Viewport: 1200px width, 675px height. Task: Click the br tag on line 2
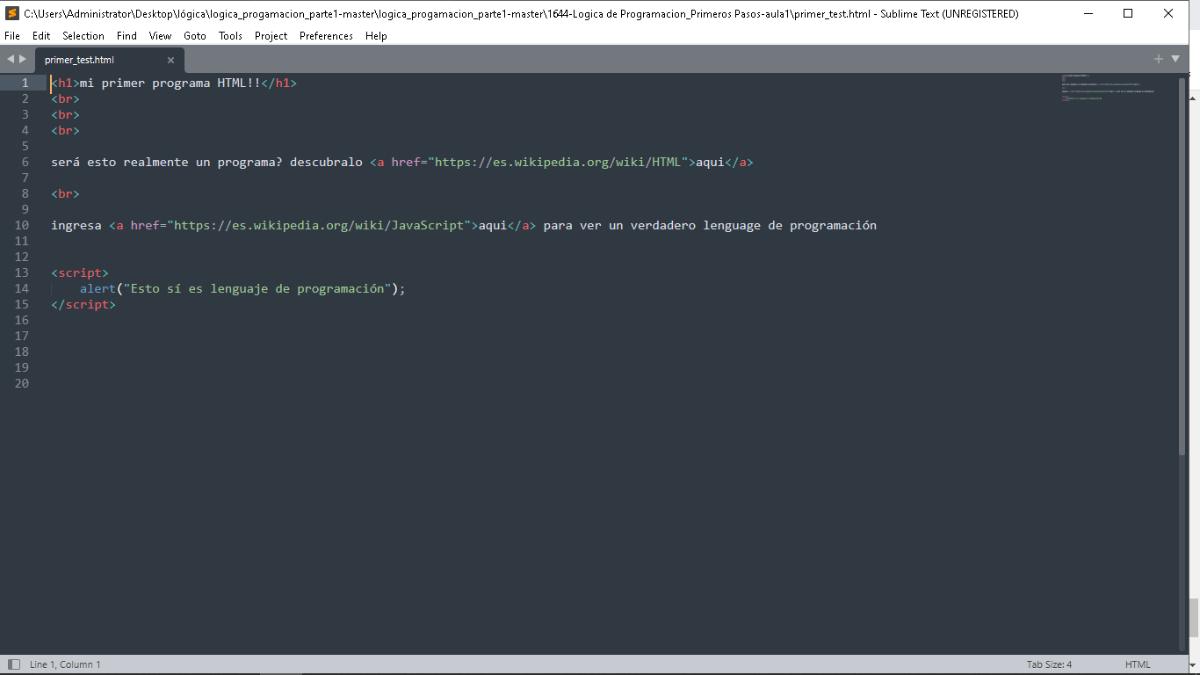[x=65, y=98]
